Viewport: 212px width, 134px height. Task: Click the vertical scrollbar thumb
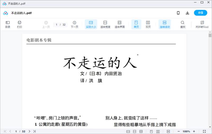click(x=210, y=35)
